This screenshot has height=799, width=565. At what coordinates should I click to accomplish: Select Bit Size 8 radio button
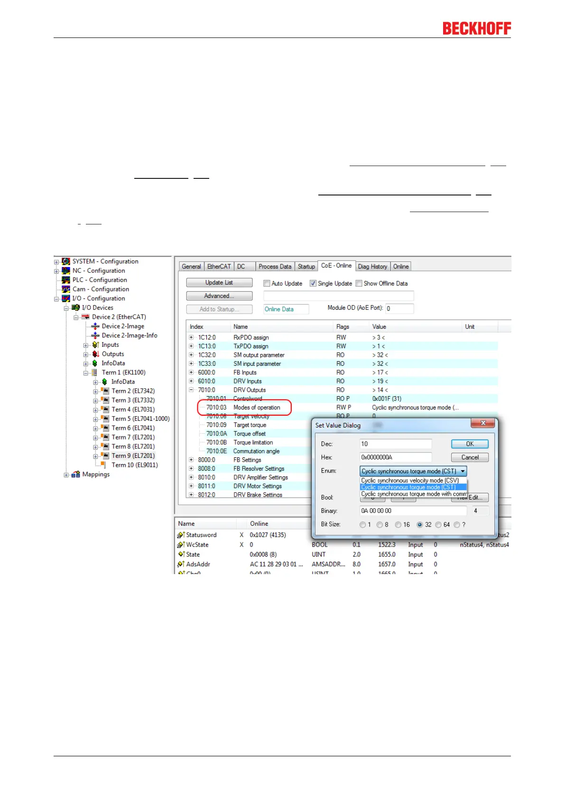coord(380,525)
